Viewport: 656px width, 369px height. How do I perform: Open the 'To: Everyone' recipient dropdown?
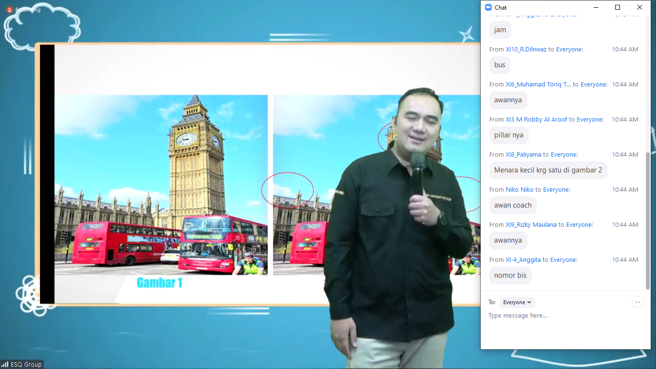tap(517, 302)
